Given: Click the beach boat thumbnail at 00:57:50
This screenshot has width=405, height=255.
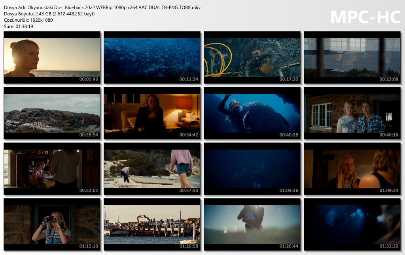Looking at the screenshot, I should 152,169.
